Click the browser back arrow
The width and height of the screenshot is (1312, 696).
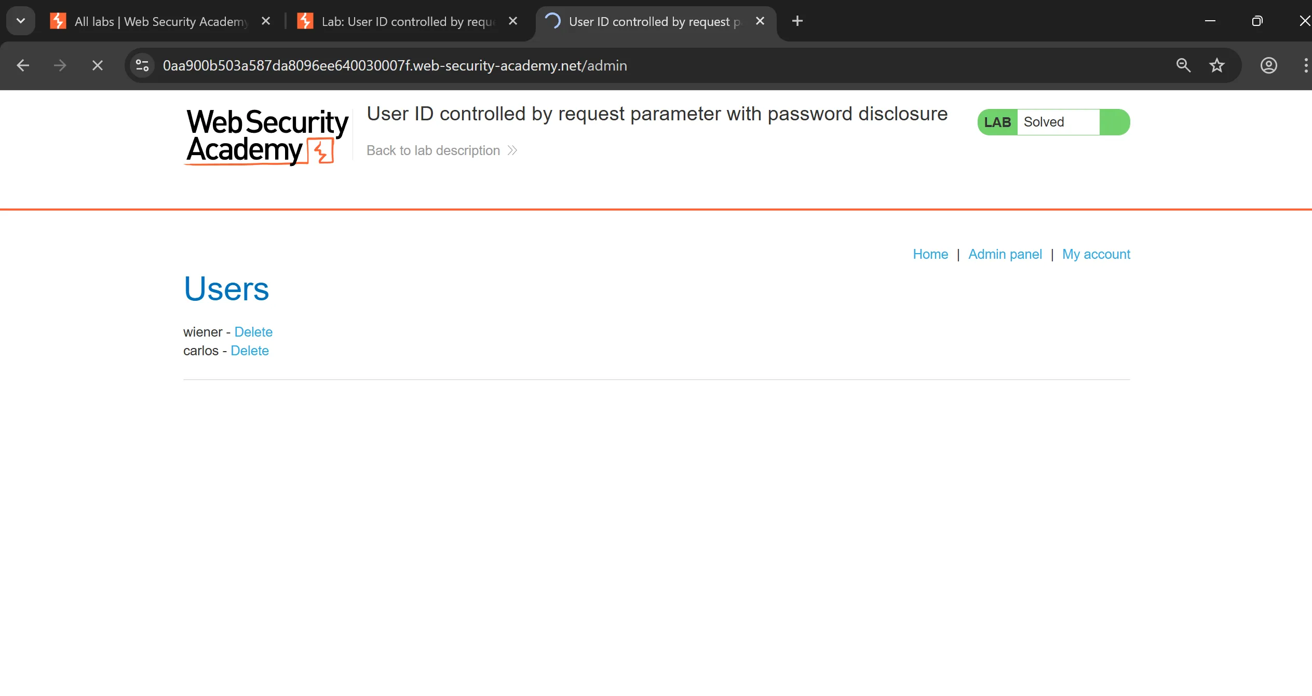23,65
